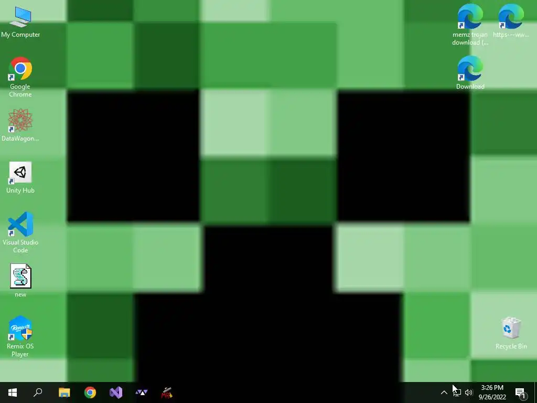Open the clock showing 3:26 PM

coord(492,393)
